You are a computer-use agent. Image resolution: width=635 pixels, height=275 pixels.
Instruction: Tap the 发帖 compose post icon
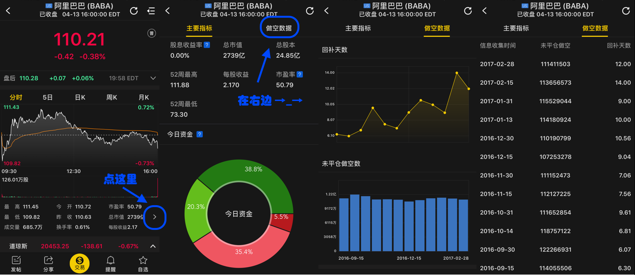[16, 263]
